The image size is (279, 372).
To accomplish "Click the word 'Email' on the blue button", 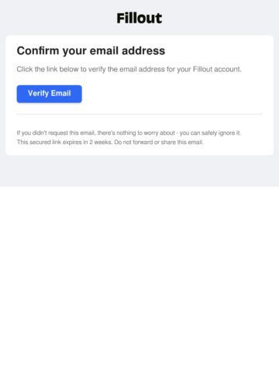I will pos(60,93).
